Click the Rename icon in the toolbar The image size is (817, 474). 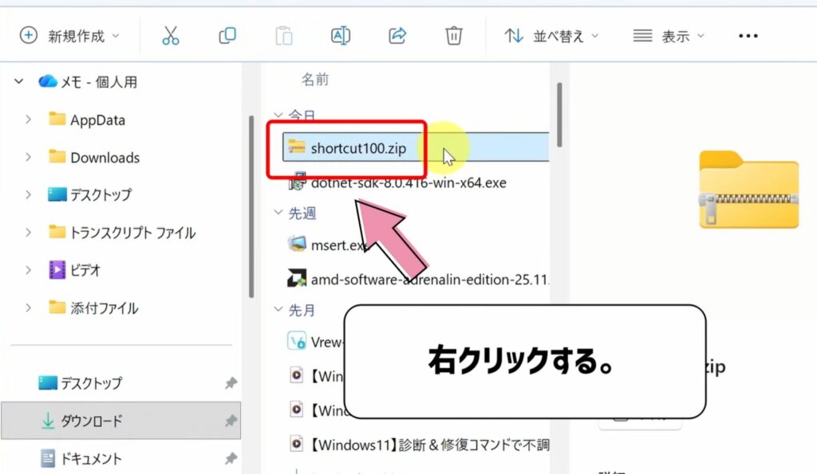(339, 35)
